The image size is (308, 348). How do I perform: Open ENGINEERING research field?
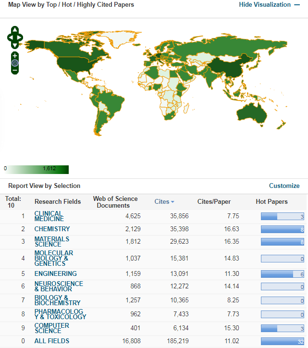[x=55, y=273]
